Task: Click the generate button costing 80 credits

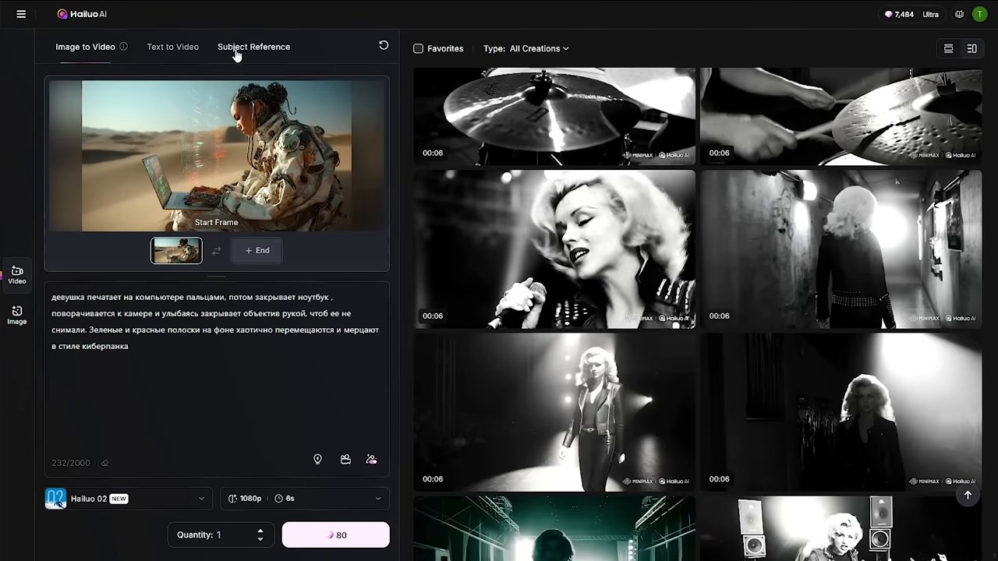Action: [x=335, y=535]
